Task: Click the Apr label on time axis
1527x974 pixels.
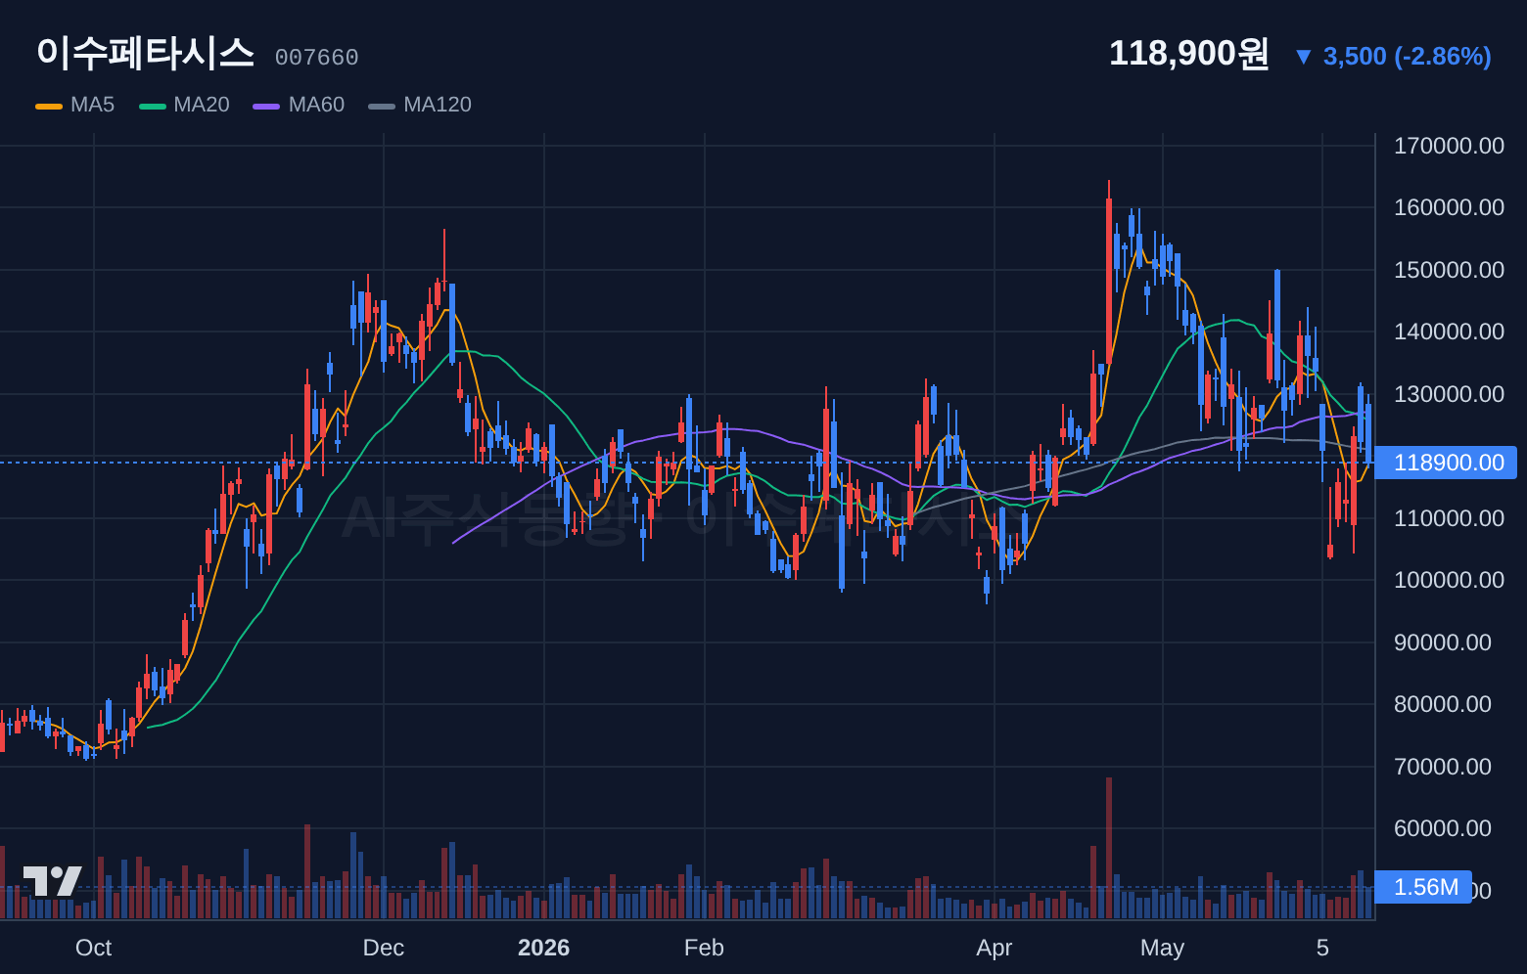Action: point(994,948)
